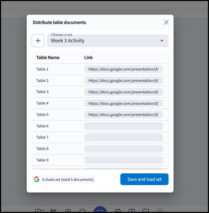Click the Table Name column header
Image resolution: width=209 pixels, height=213 pixels.
tap(48, 57)
